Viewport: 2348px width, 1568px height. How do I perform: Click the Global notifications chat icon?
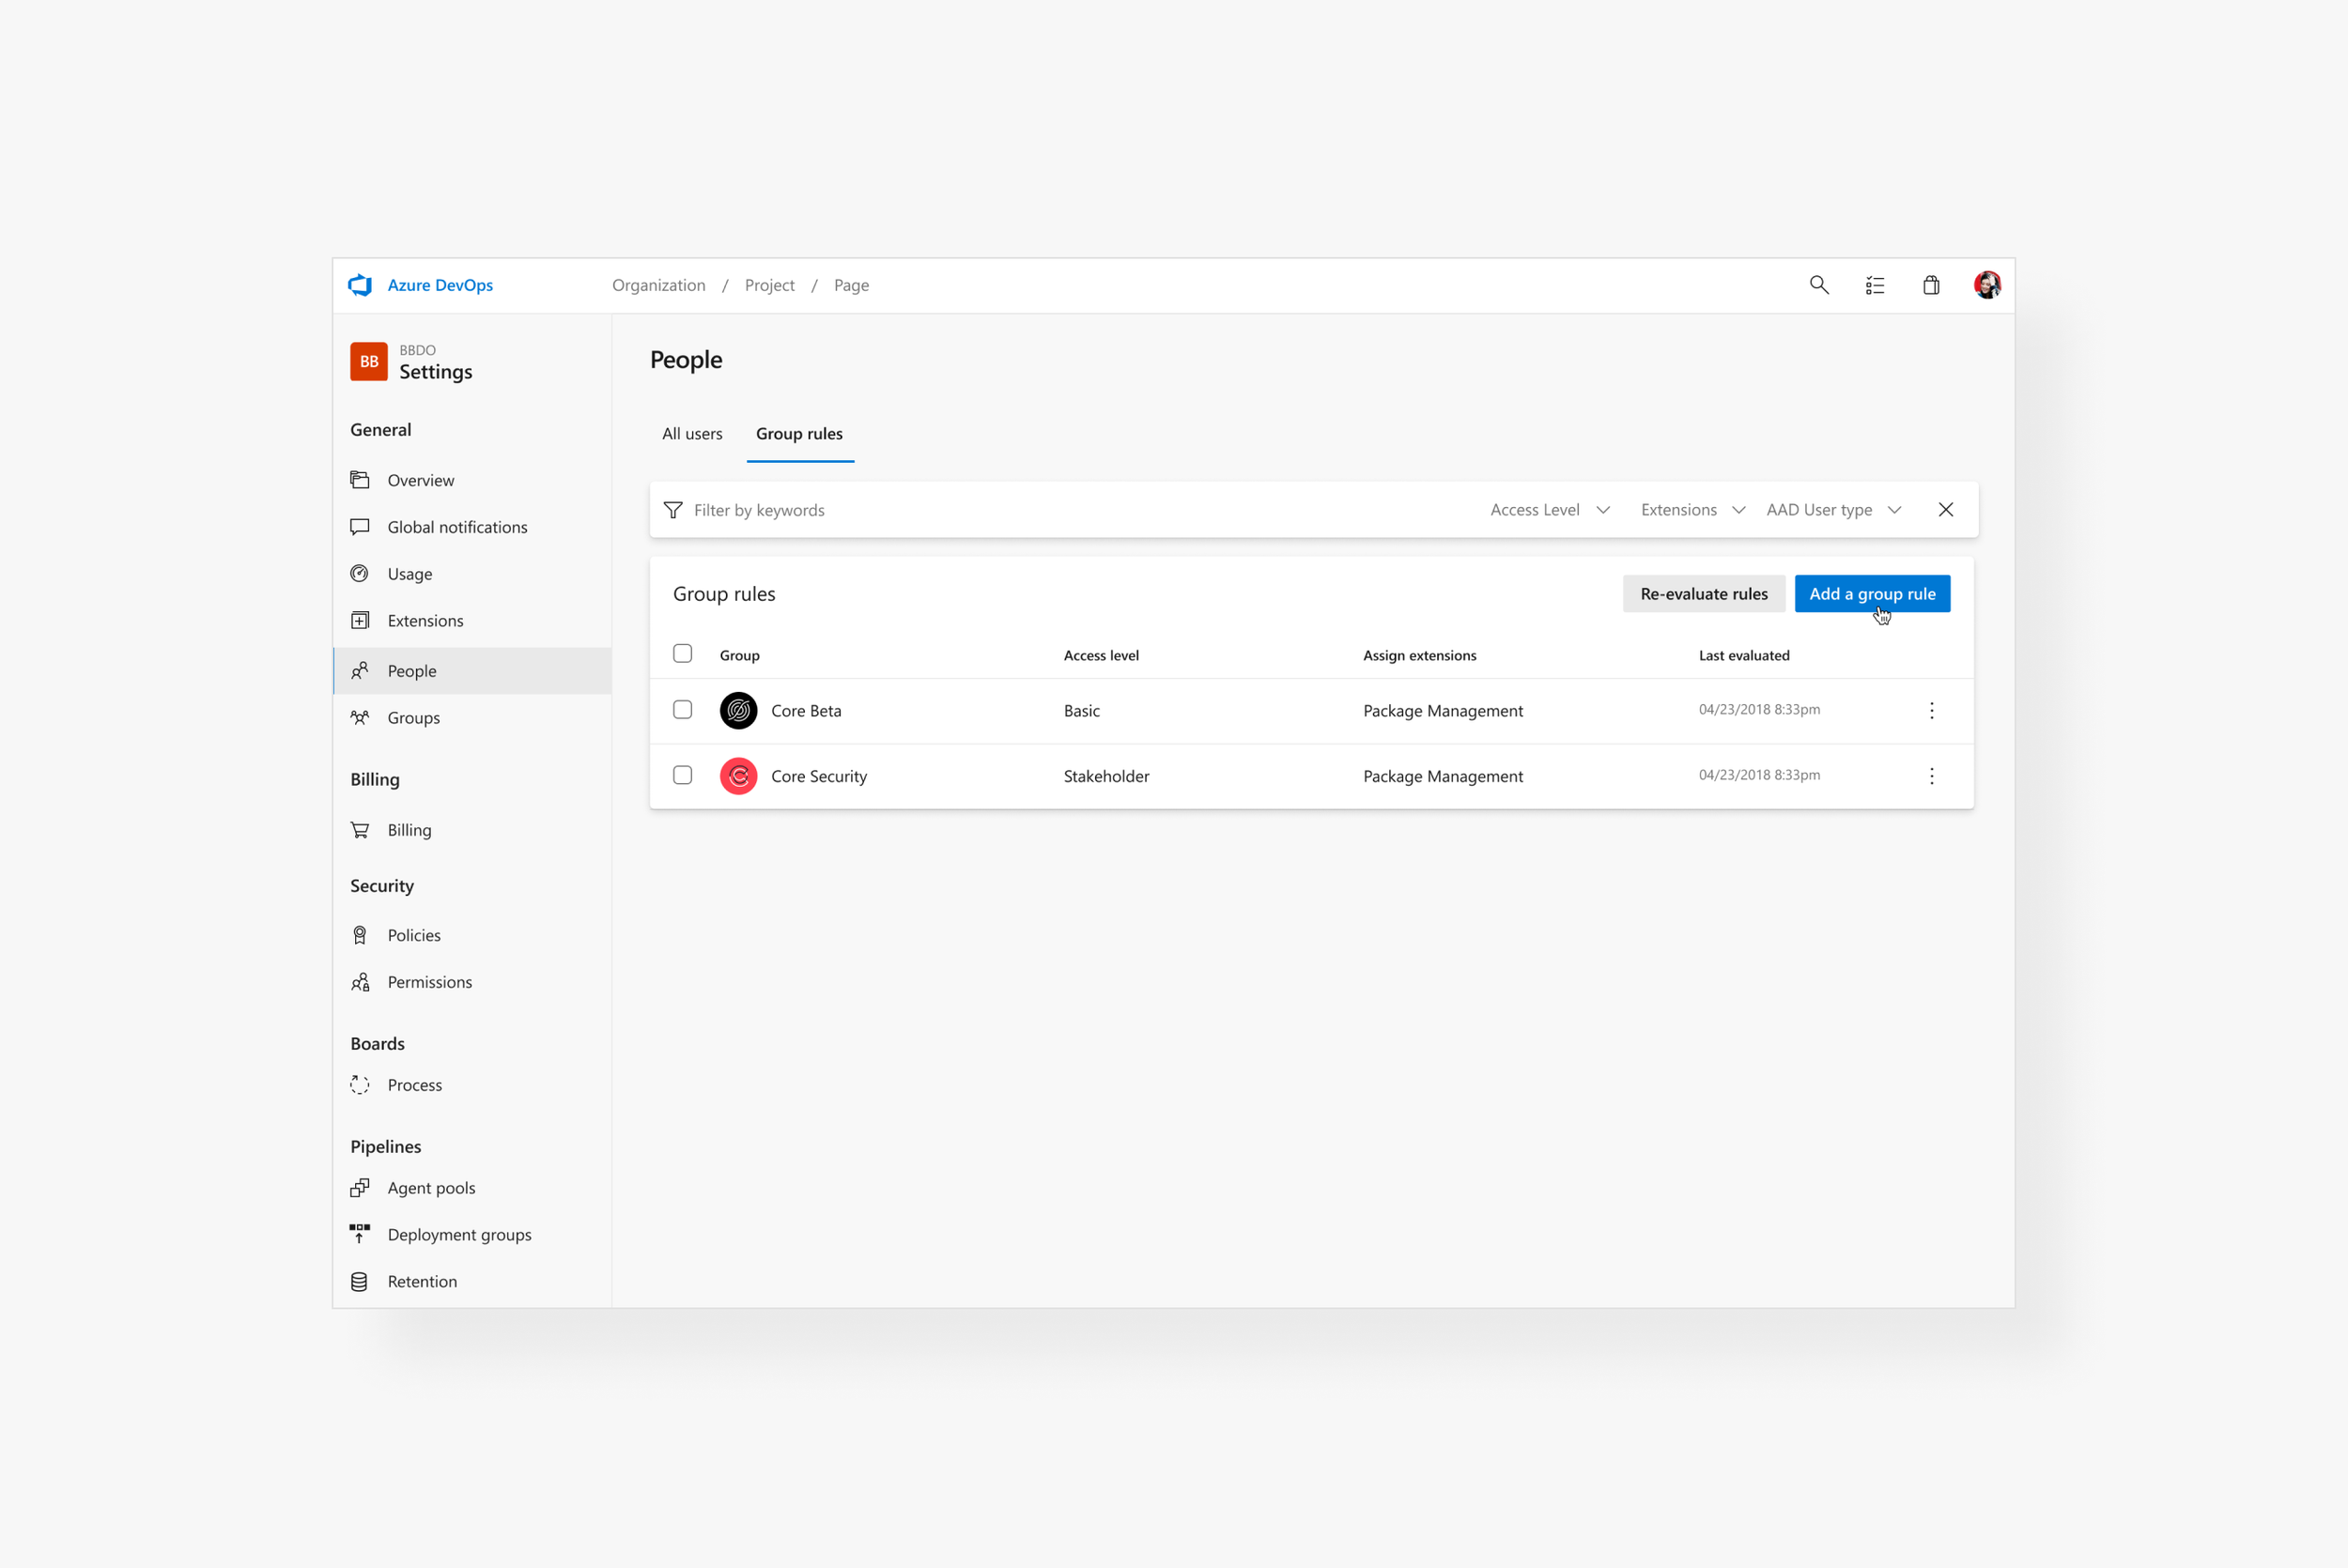coord(360,527)
